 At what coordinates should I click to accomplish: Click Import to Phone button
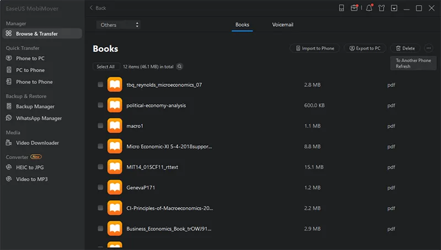[x=315, y=48]
